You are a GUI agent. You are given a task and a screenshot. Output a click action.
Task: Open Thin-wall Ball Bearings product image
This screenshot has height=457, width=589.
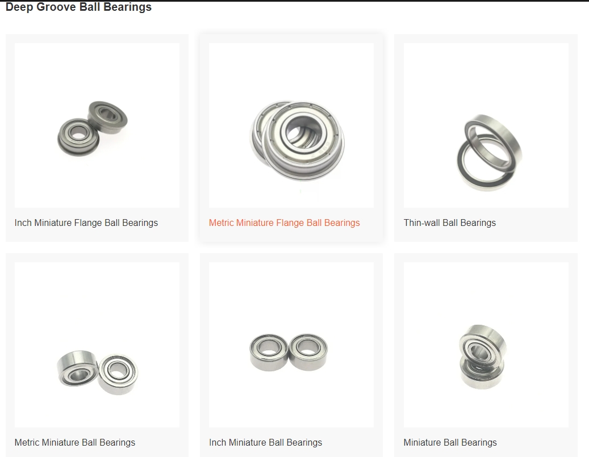tap(486, 125)
